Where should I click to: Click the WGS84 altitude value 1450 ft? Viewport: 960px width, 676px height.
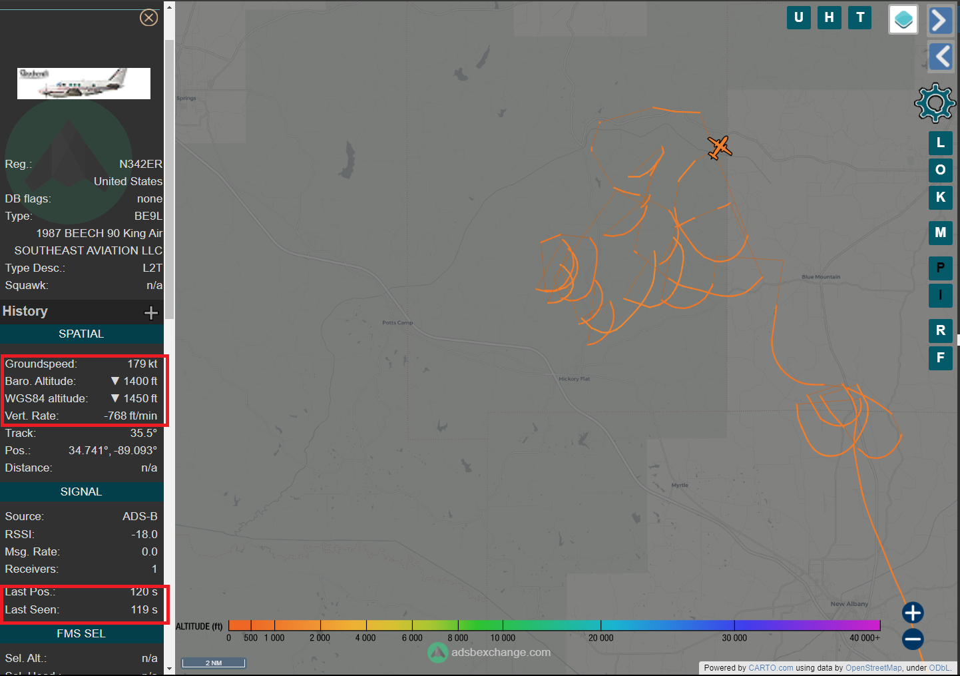tap(140, 398)
